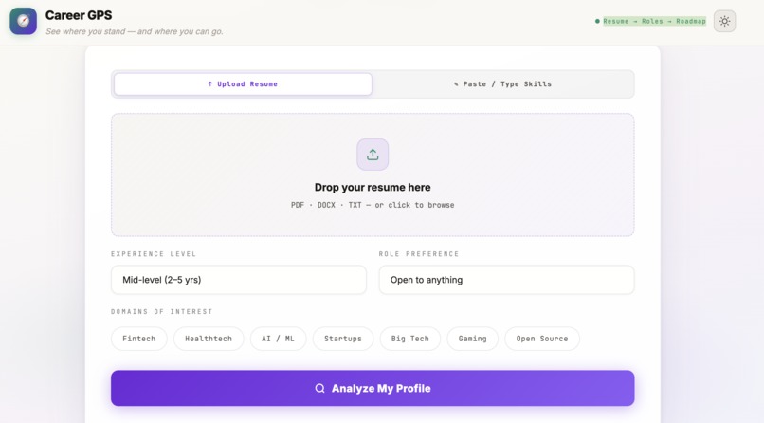The height and width of the screenshot is (423, 764).
Task: Toggle the light/dark theme sun button
Action: [x=724, y=22]
